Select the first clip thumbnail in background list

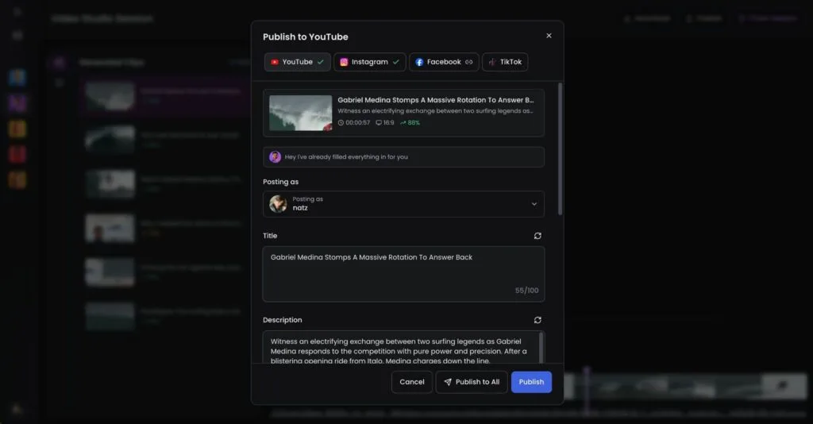(110, 96)
